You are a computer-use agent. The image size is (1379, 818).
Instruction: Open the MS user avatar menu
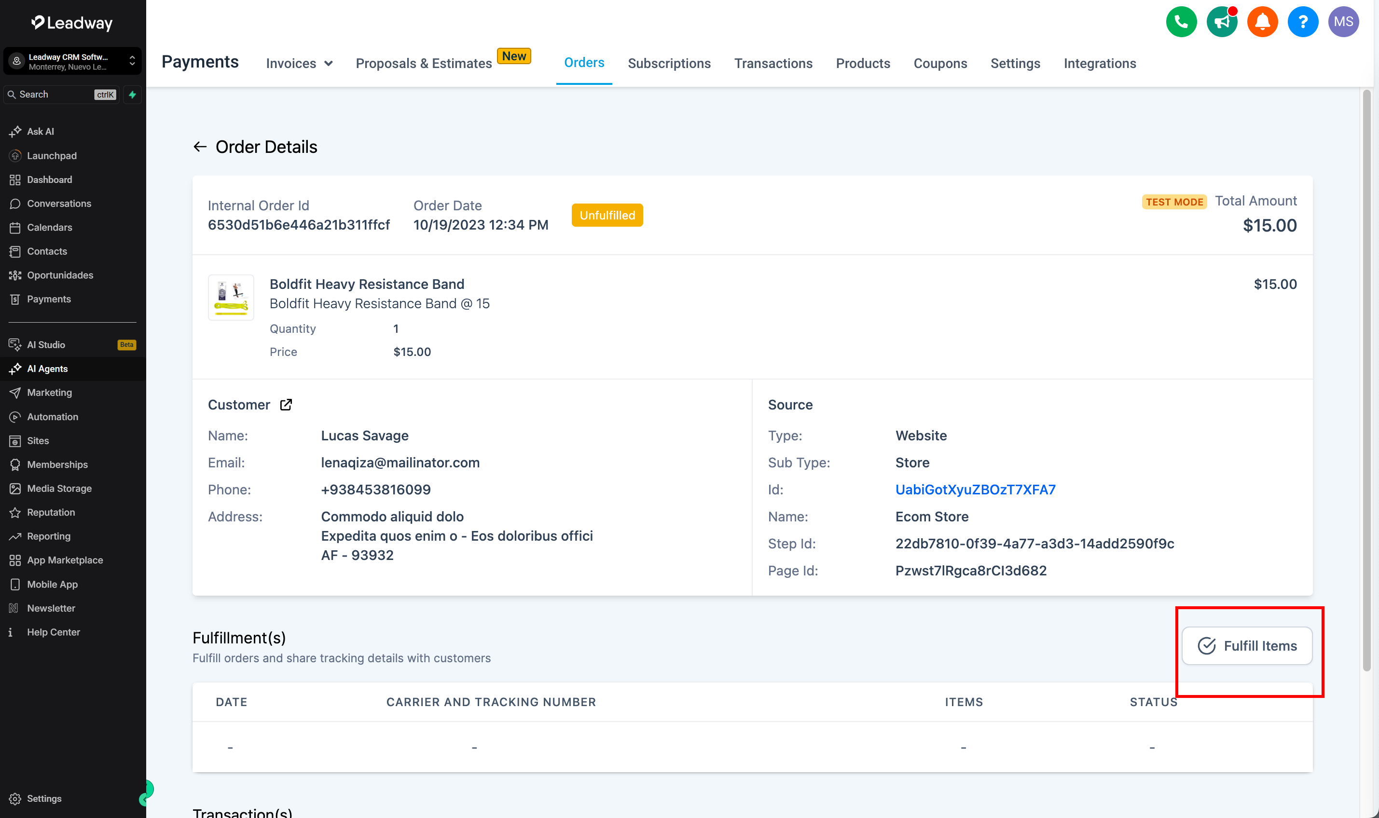click(1343, 22)
